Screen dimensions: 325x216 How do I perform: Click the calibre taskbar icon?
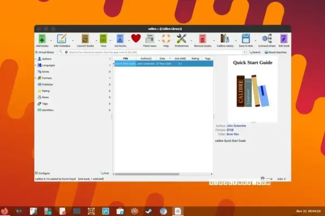pyautogui.click(x=178, y=211)
